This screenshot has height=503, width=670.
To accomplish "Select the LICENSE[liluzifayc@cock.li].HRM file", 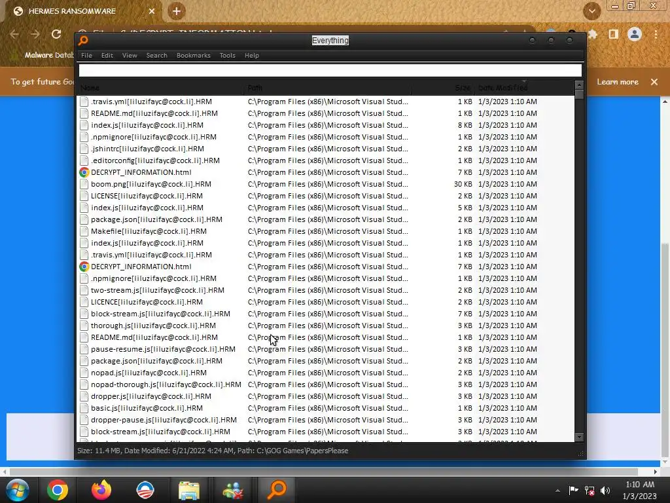I will [x=147, y=196].
